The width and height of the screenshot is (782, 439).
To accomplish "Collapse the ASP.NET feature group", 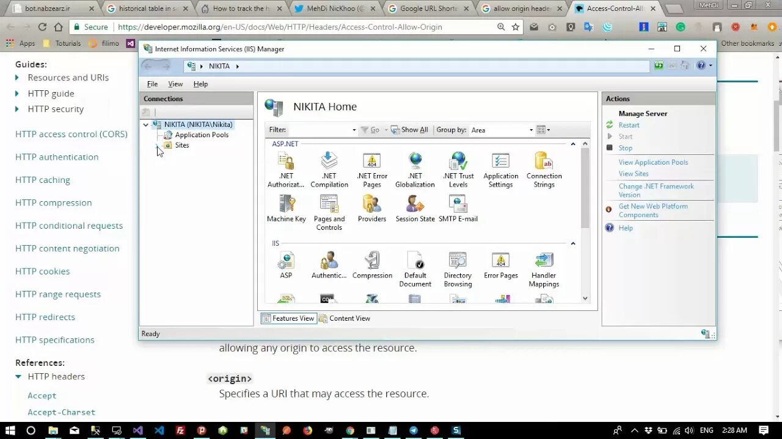I will [x=572, y=144].
